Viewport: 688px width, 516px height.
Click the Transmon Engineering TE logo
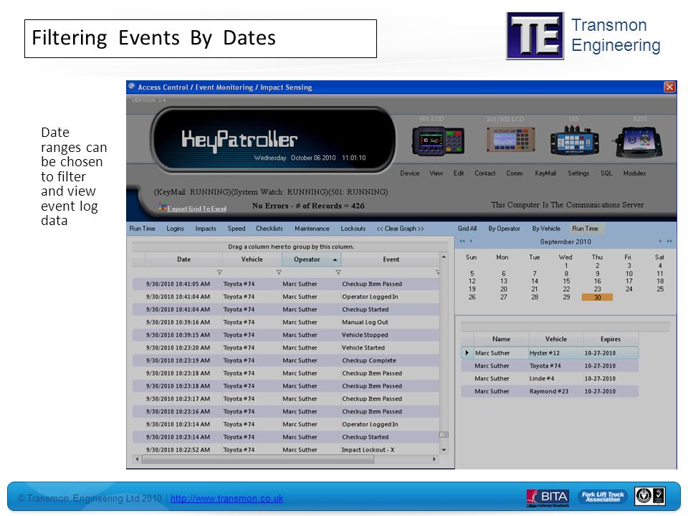[x=535, y=36]
